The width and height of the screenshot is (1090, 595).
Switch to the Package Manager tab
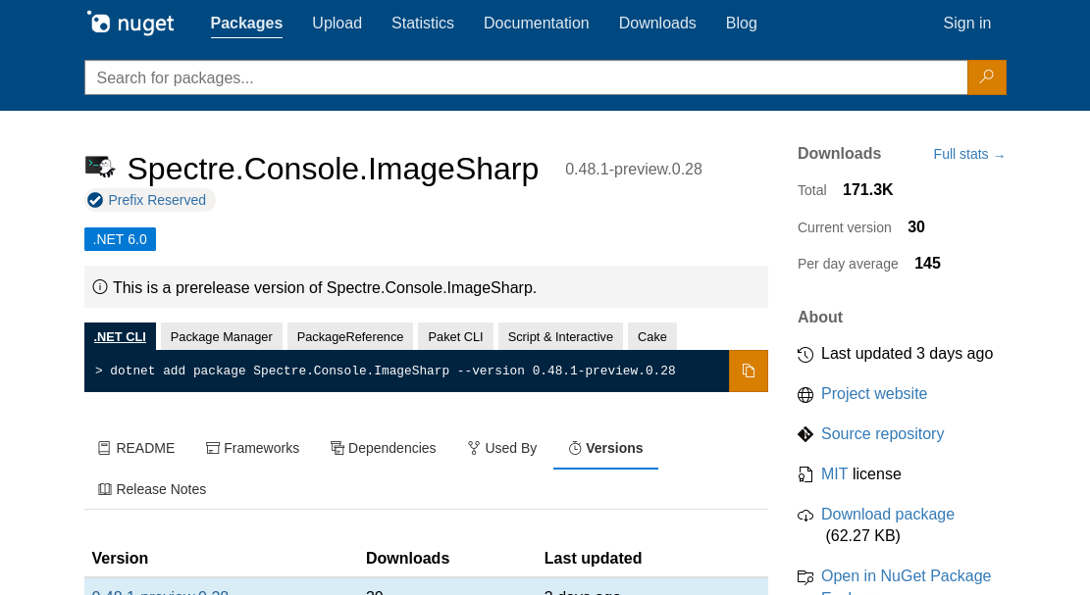coord(221,336)
